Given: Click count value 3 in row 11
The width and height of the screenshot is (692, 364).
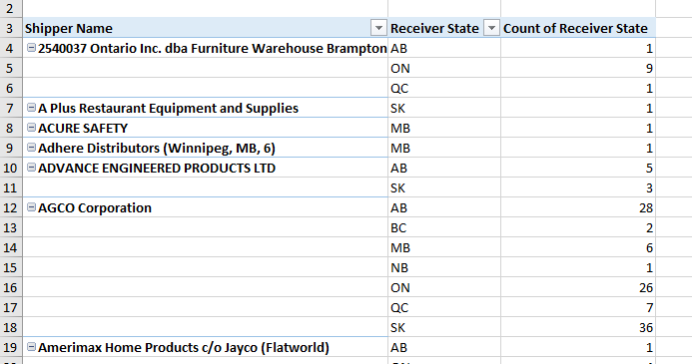Looking at the screenshot, I should pos(578,187).
